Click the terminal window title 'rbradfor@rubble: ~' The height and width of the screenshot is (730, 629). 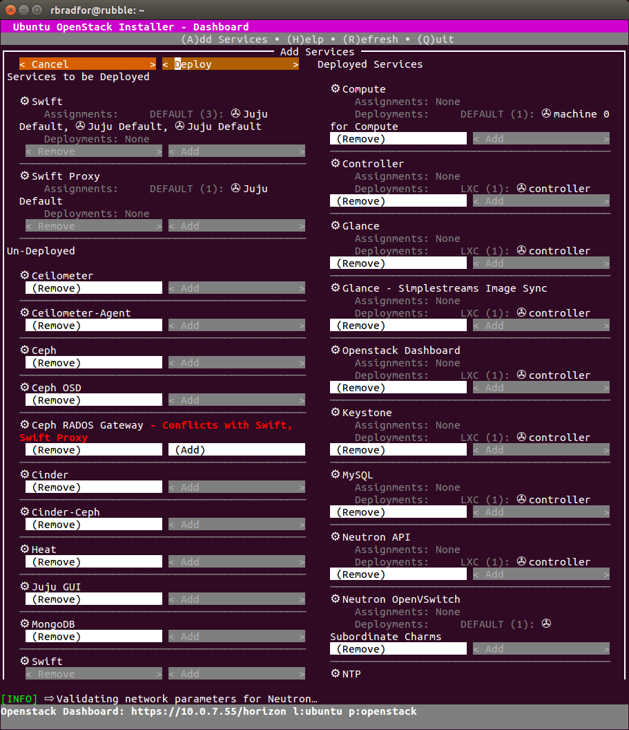(97, 10)
